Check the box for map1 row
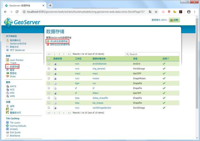The width and height of the screenshot is (200, 141). tap(49, 73)
